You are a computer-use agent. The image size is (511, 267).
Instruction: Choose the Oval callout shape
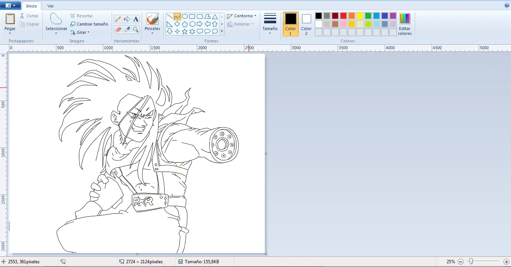(207, 32)
